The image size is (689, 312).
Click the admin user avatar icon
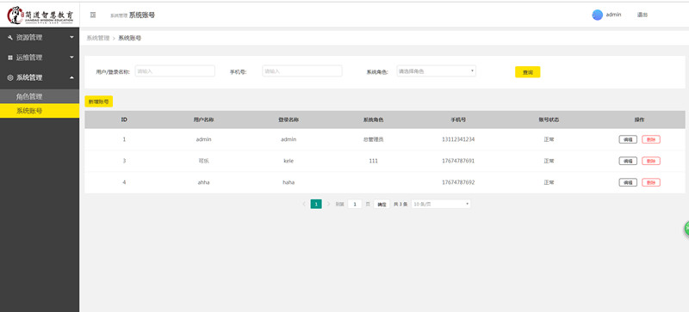(597, 15)
